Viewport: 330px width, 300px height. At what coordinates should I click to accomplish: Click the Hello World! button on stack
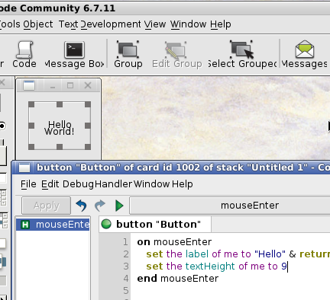pos(60,125)
